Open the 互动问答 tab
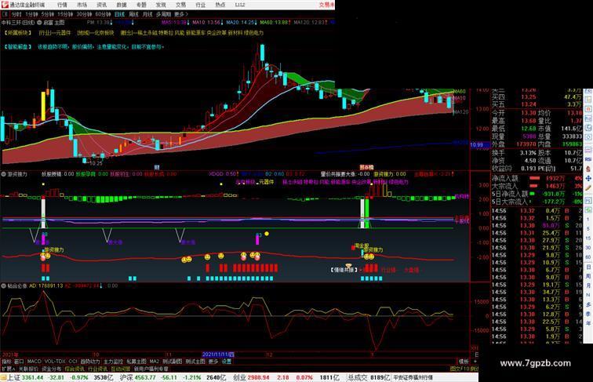The image size is (593, 382). [121, 369]
